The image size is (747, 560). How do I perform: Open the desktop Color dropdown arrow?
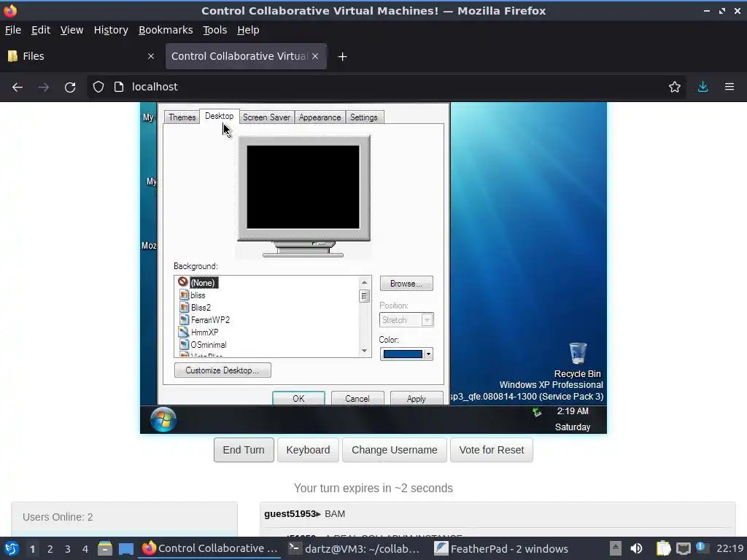point(428,354)
